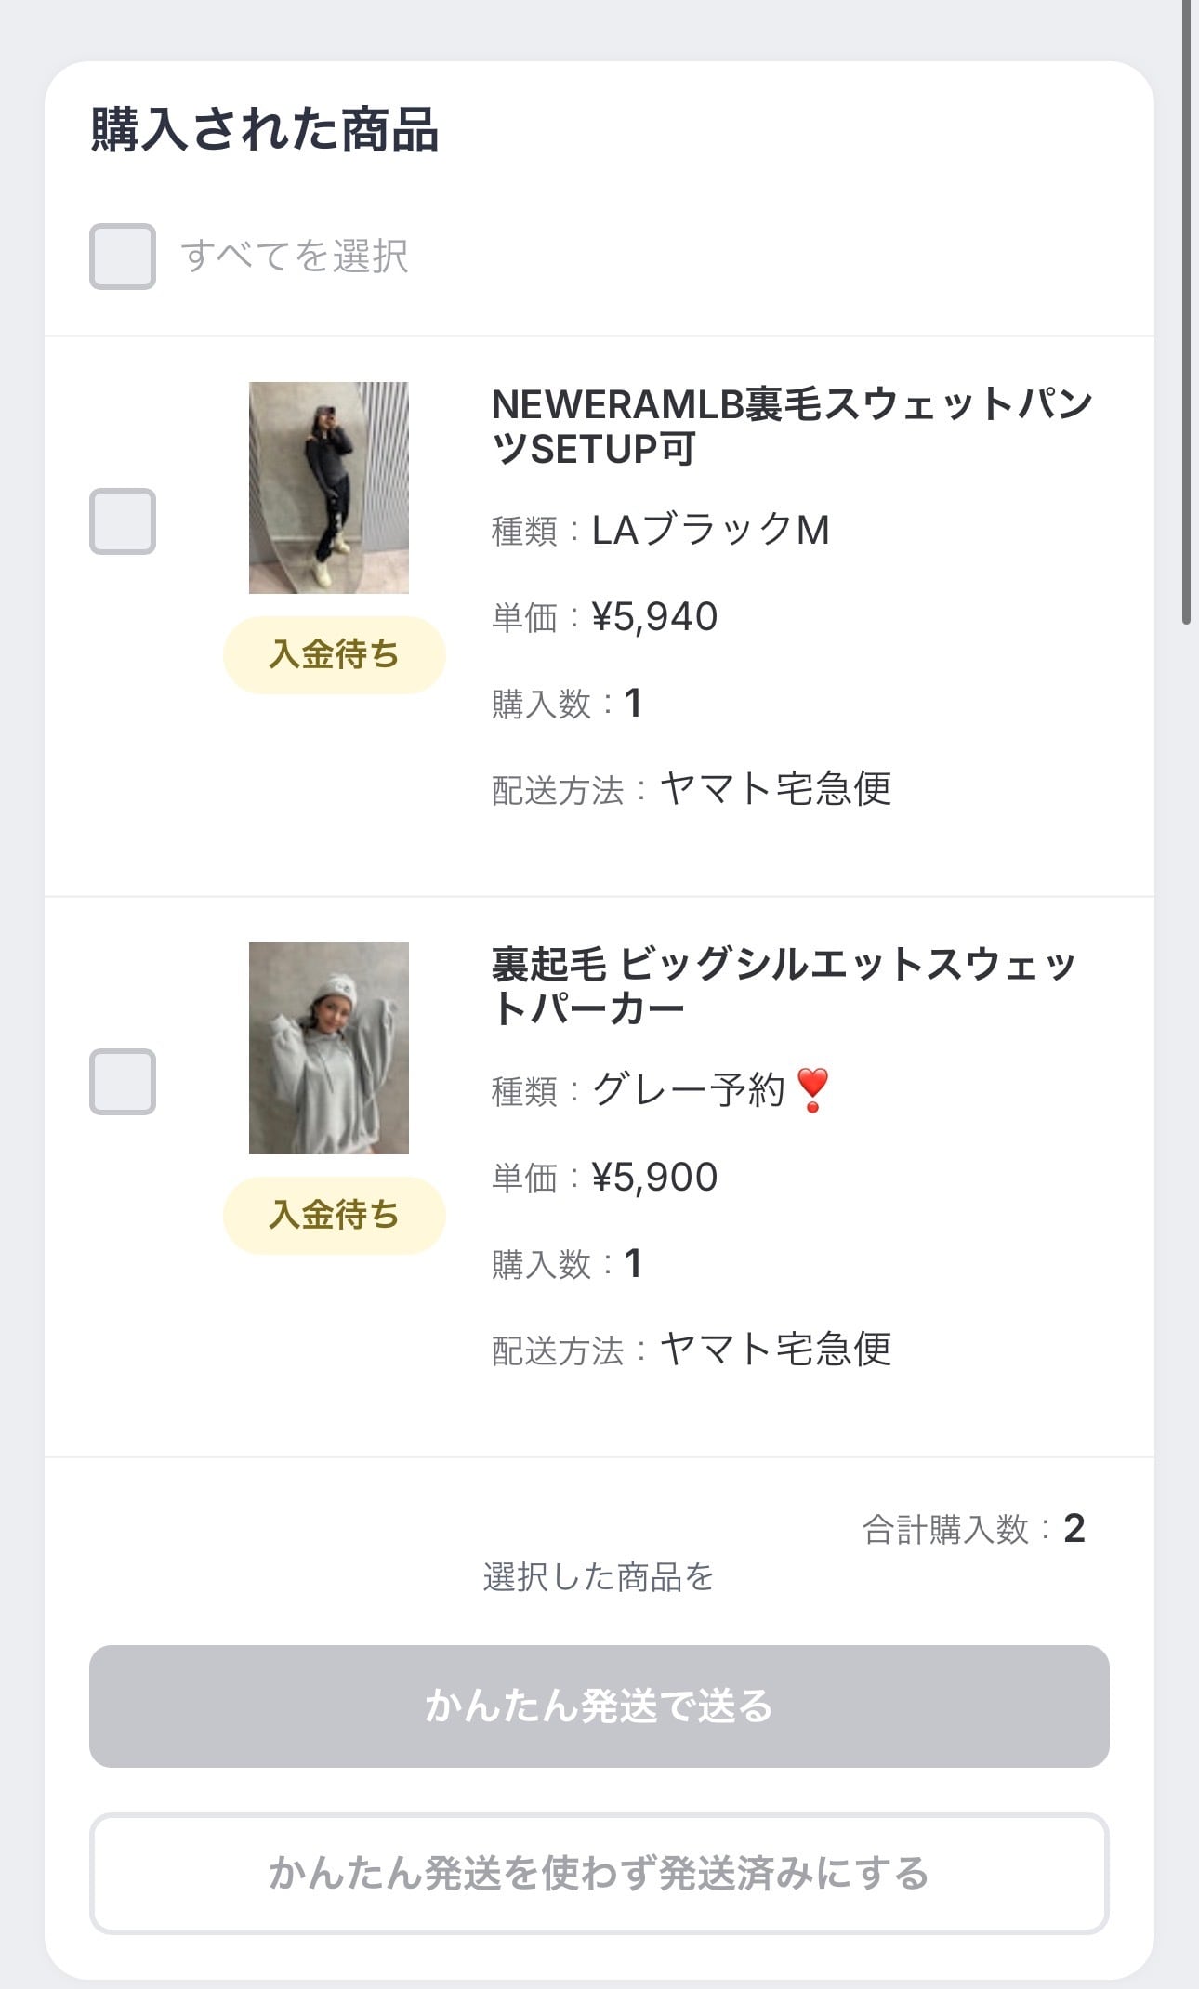Open the 裏起毛 ビッグシルエット parka title
Image resolution: width=1199 pixels, height=1989 pixels.
[x=783, y=986]
